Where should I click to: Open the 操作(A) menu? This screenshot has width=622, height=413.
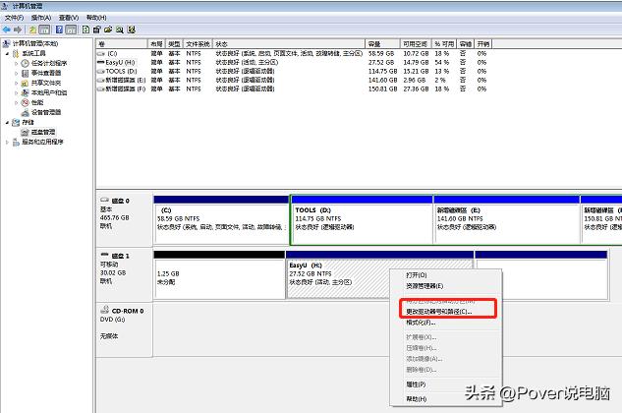[x=40, y=18]
